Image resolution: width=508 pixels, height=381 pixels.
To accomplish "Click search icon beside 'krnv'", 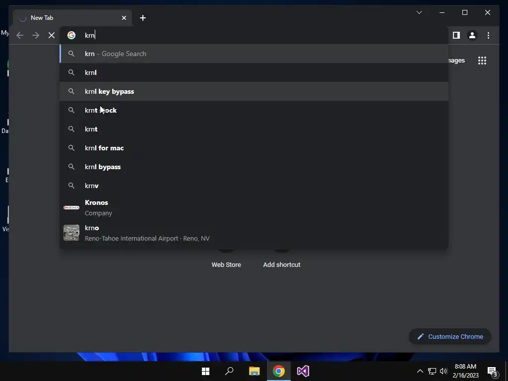I will coord(71,186).
